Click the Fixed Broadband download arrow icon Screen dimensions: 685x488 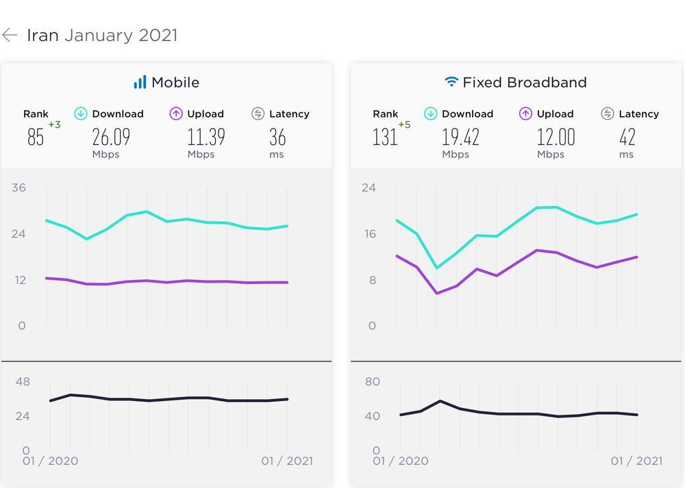(x=430, y=114)
